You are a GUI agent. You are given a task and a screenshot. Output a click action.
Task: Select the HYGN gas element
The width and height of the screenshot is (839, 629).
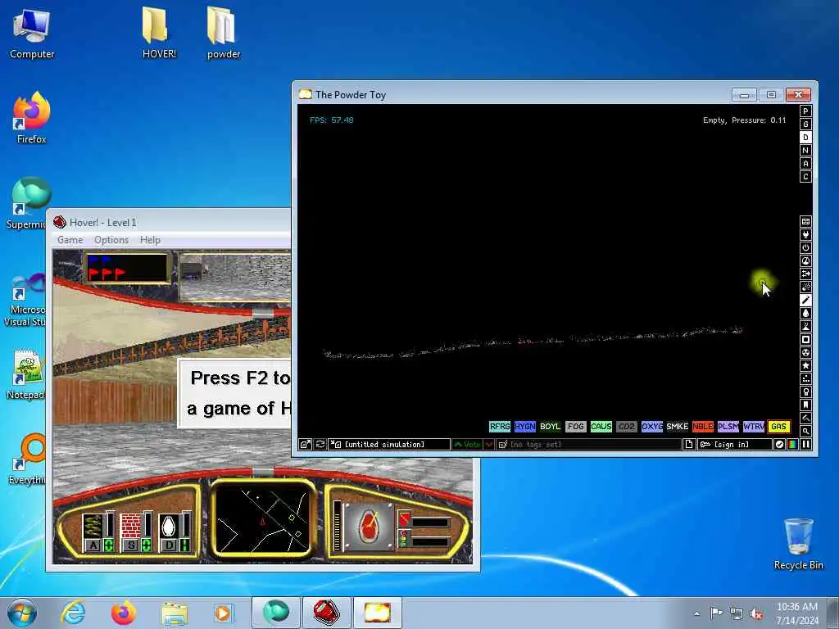click(x=525, y=426)
